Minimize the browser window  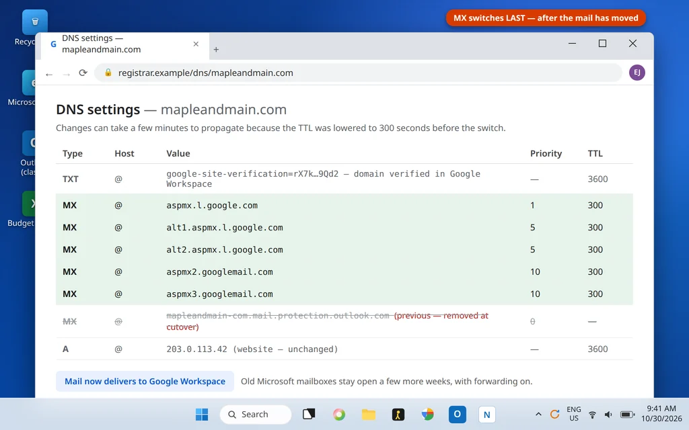(x=572, y=44)
